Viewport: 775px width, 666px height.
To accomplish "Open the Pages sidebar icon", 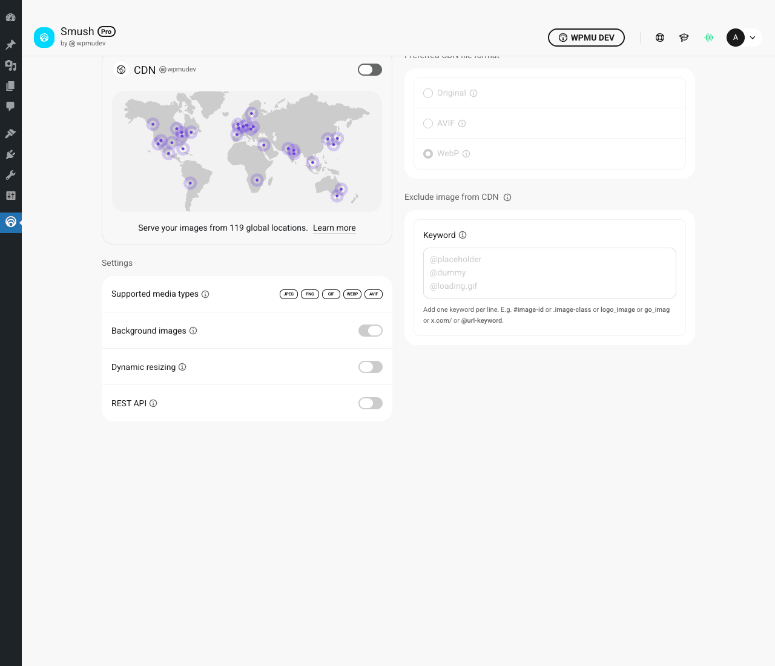I will [x=10, y=86].
